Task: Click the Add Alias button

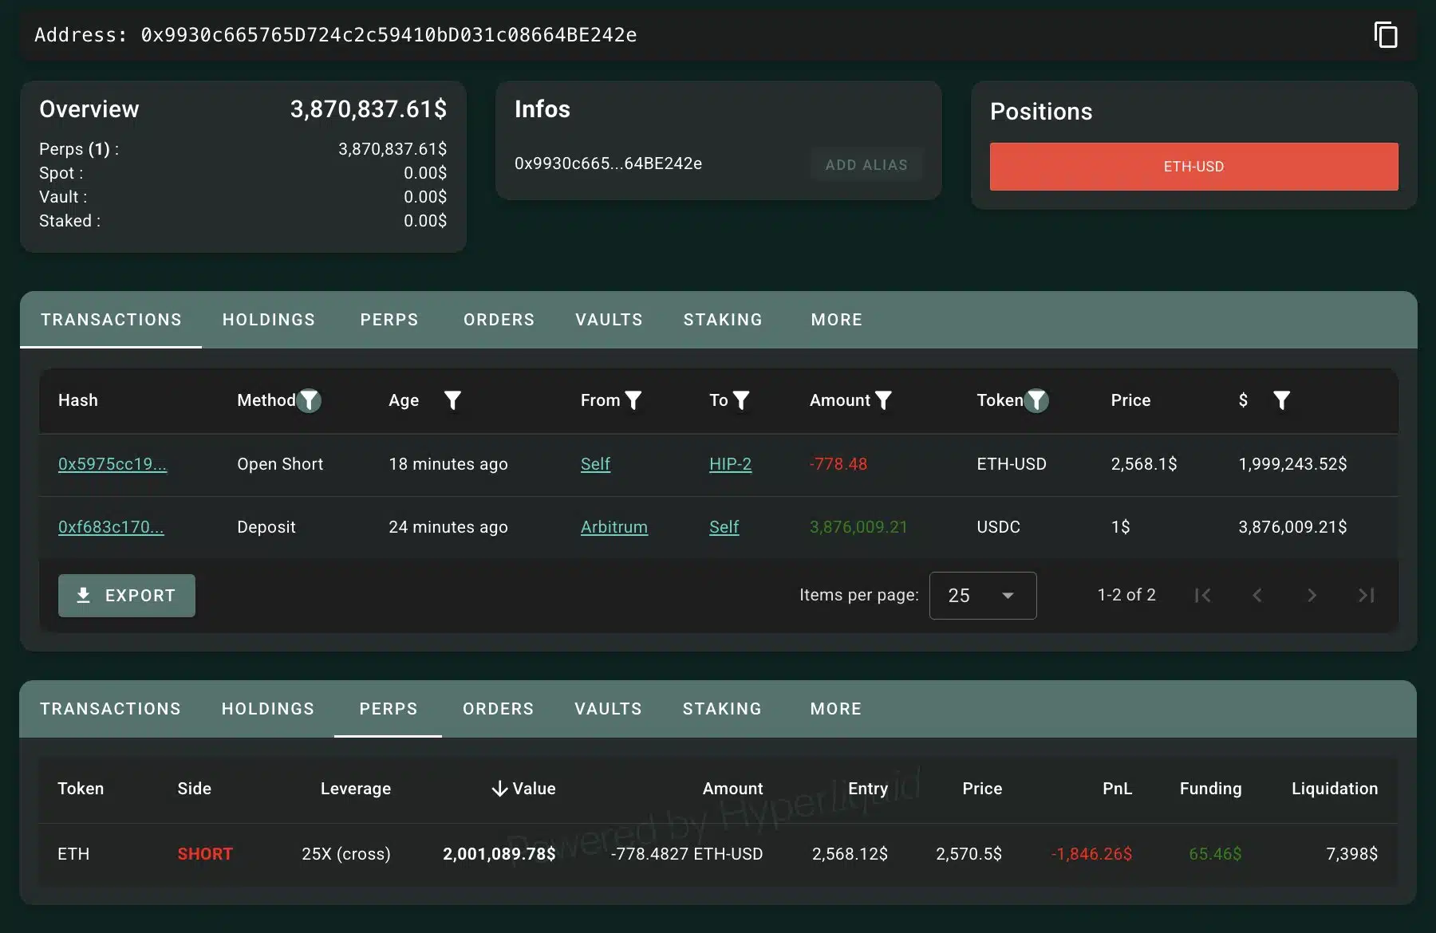Action: click(x=866, y=165)
